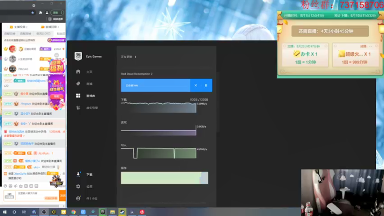Viewport: 384px width, 216px height.
Task: Click the top-ranked contributor red avatar
Action: click(x=12, y=49)
